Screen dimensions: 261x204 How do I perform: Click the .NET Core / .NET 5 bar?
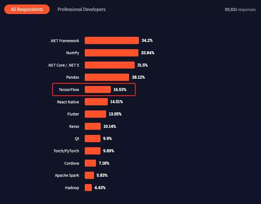click(x=110, y=65)
